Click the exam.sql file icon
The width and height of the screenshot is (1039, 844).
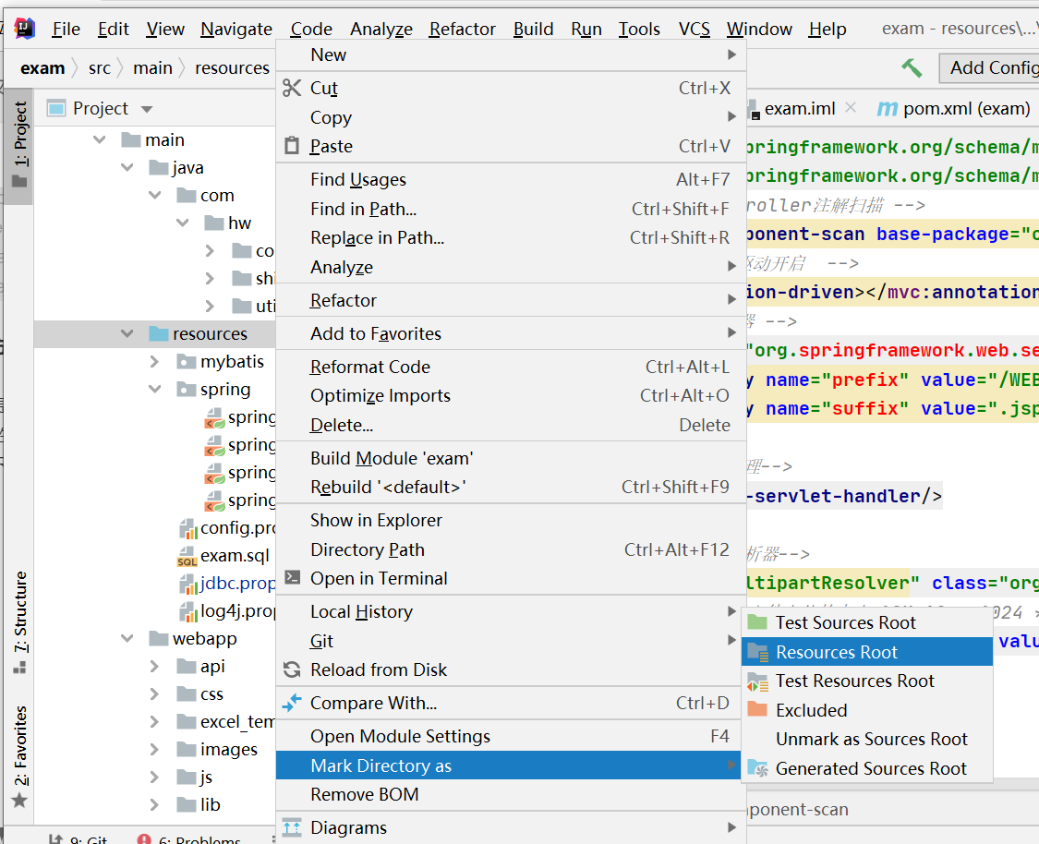(x=187, y=557)
